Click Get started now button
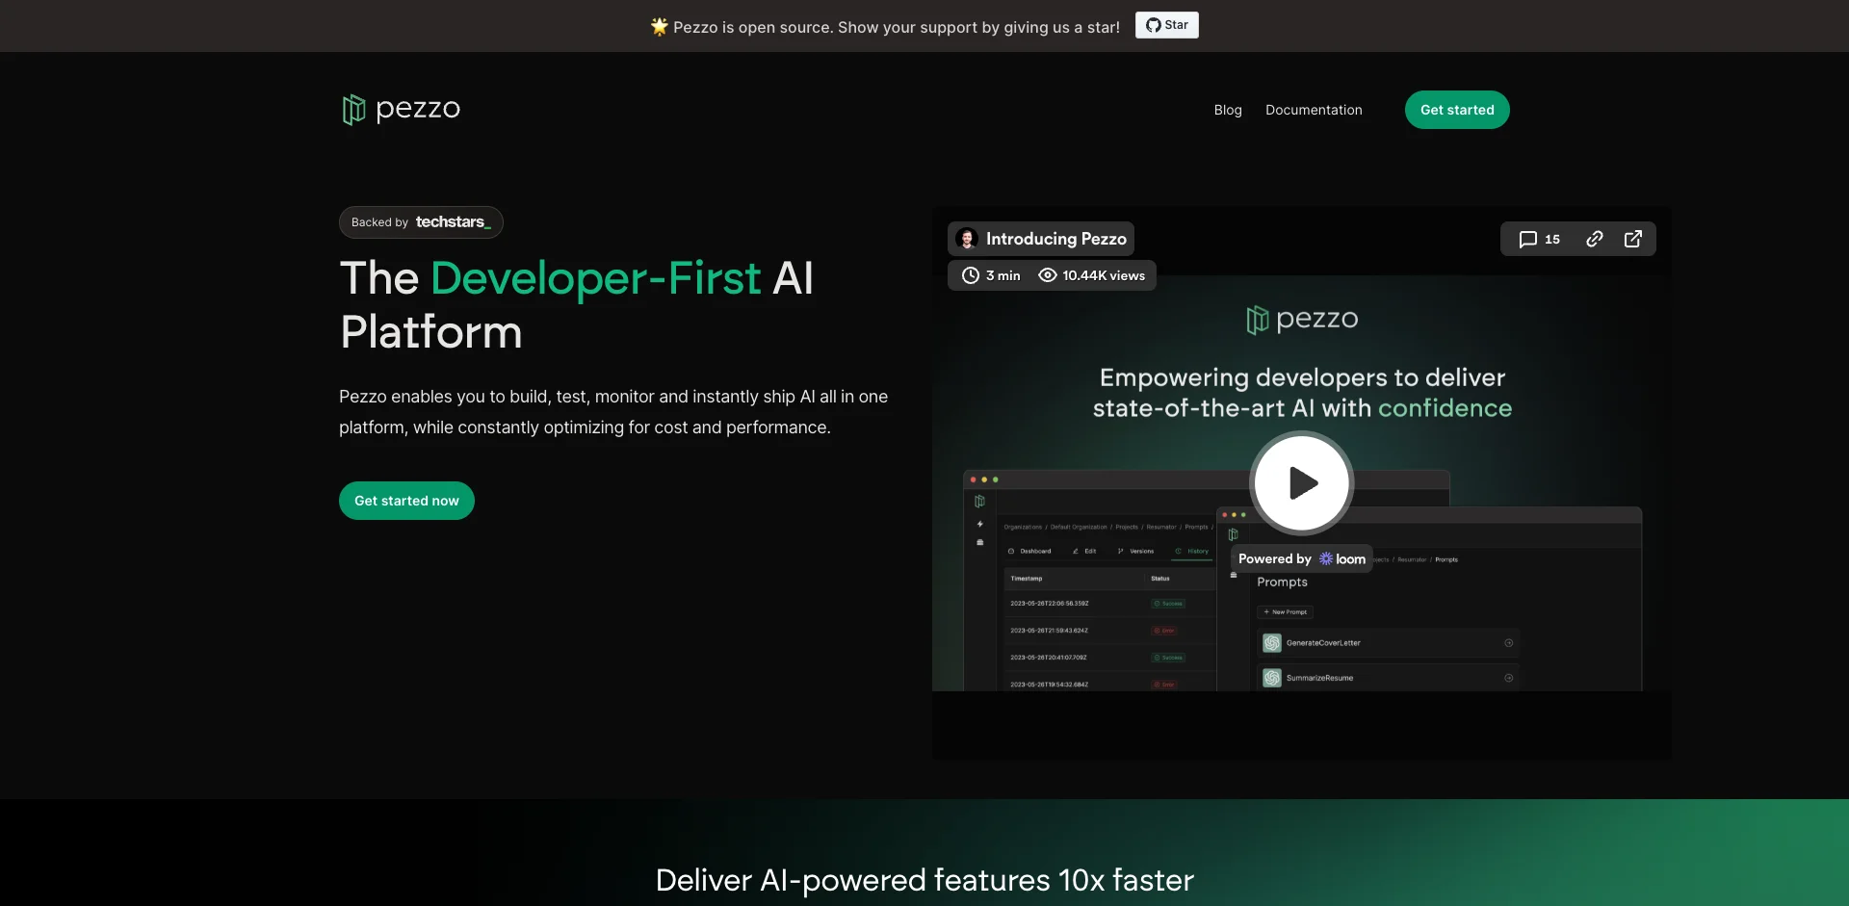 pyautogui.click(x=406, y=501)
